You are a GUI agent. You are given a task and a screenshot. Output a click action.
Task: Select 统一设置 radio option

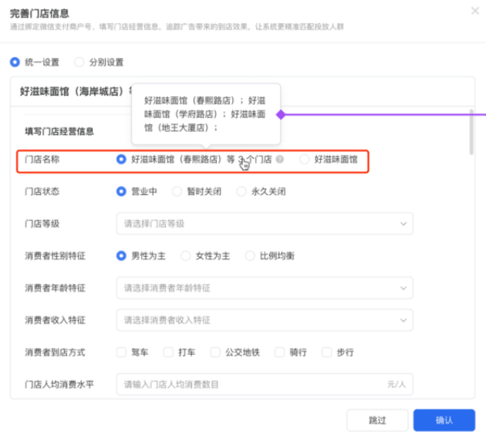click(x=15, y=62)
